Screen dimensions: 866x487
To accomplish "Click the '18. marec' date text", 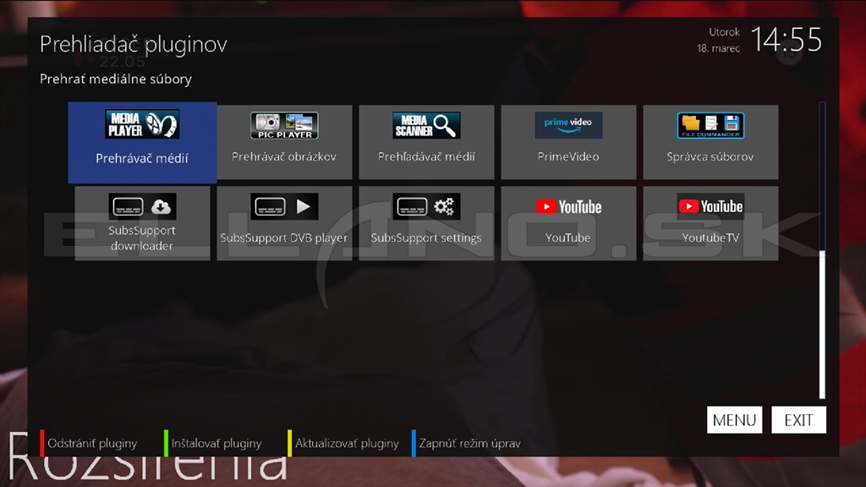I will point(718,48).
